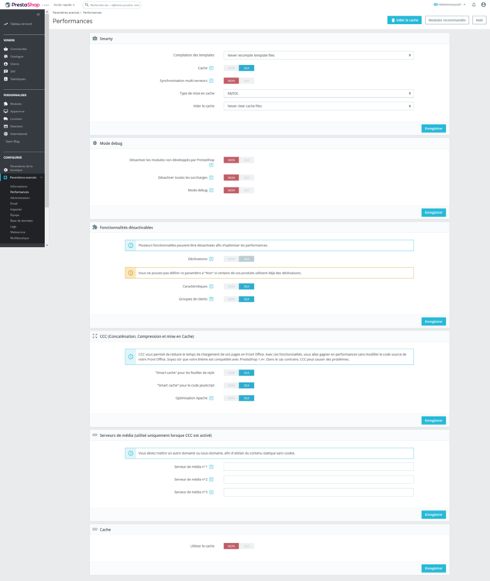This screenshot has height=581, width=490.
Task: Toggle Synchronisation multi-serveurs switch
Action: click(239, 81)
